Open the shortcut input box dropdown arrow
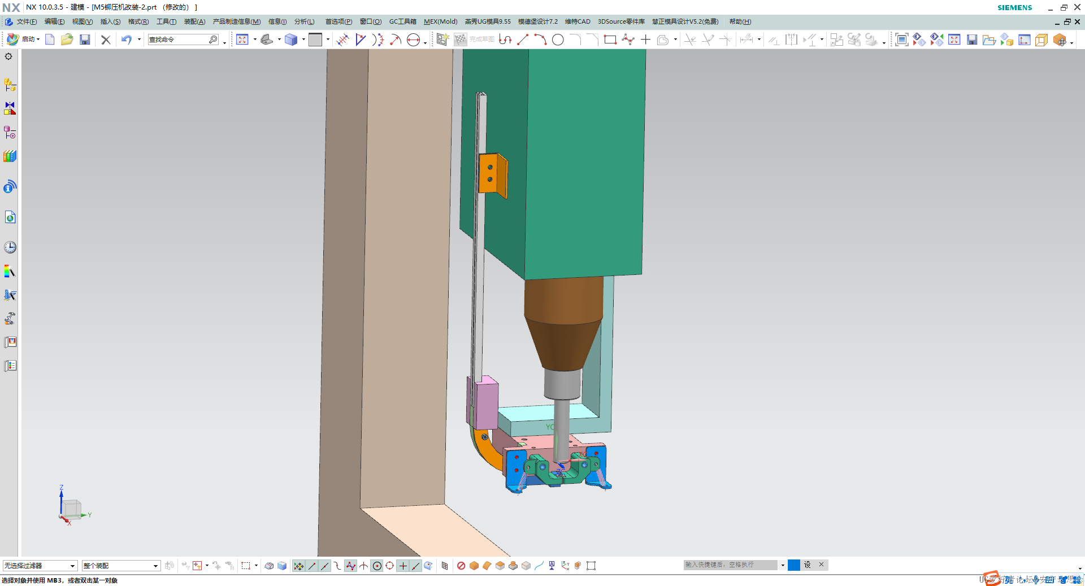This screenshot has width=1085, height=586. pos(783,565)
